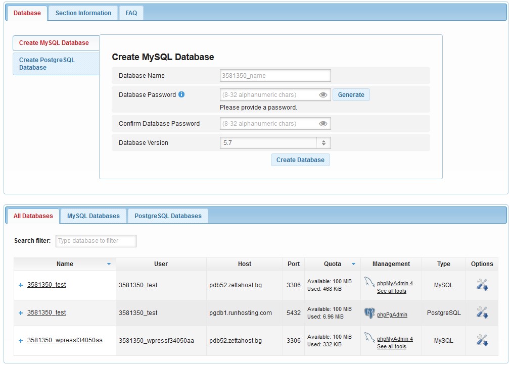This screenshot has height=368, width=511.
Task: Click PostgreSQL elephant icon next to phpPgAdmin
Action: (x=369, y=313)
